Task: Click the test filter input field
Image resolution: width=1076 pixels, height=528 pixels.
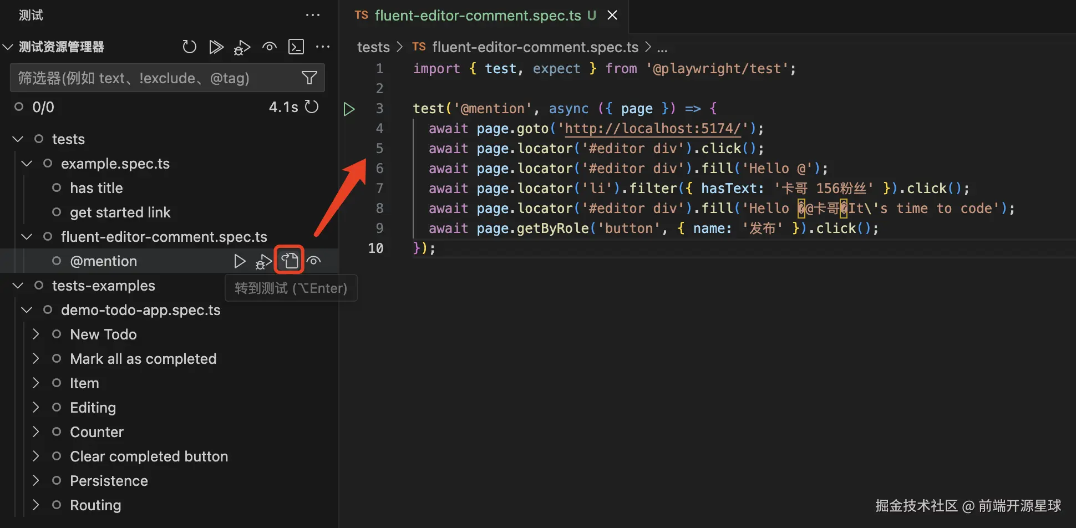Action: tap(167, 78)
